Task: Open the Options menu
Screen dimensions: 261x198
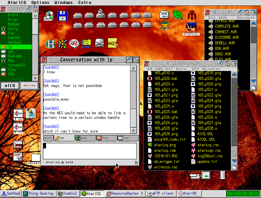Action: [x=40, y=3]
